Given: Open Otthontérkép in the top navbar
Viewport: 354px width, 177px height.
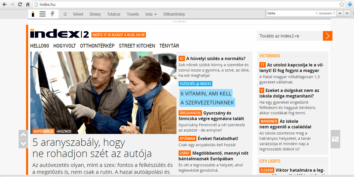Looking at the screenshot, I should [174, 14].
